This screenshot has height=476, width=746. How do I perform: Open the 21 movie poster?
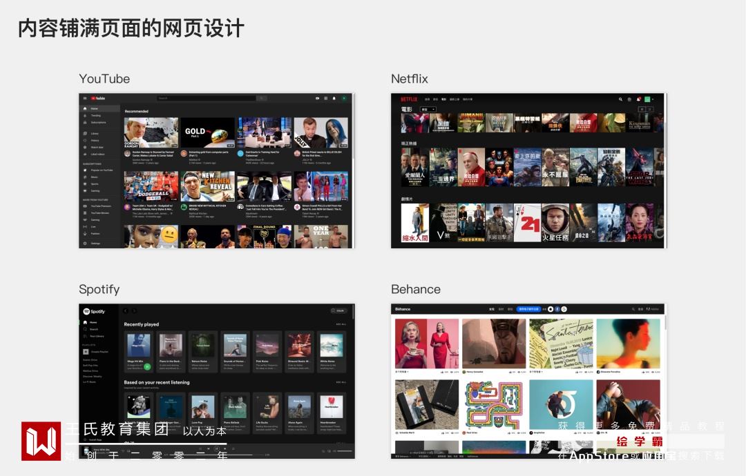(527, 223)
